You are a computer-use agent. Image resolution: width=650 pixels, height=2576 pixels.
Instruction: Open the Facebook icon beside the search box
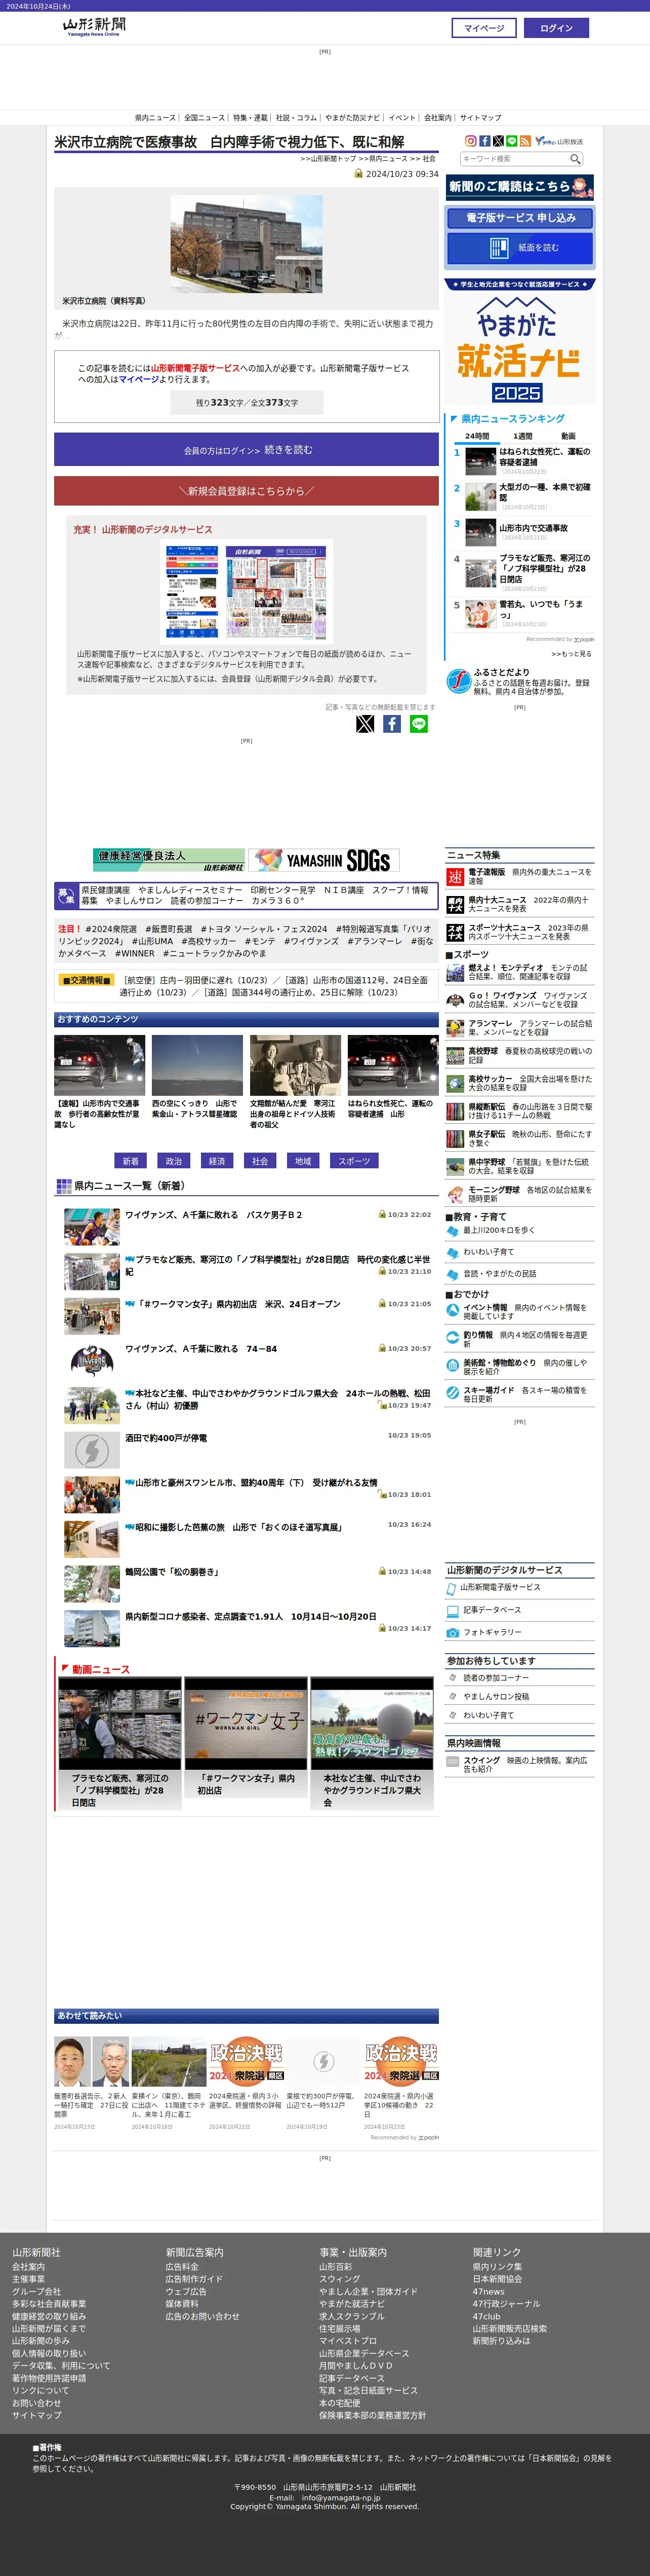point(484,141)
